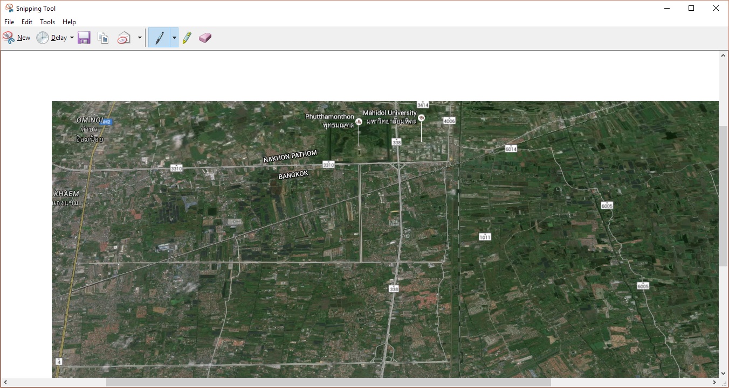The width and height of the screenshot is (729, 388).
Task: Click the vertical scrollbar up arrow
Action: pos(724,55)
